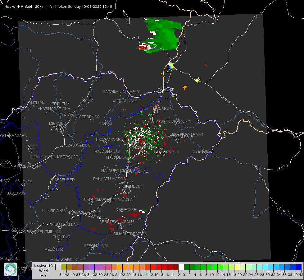Click the A-262 road label
The image size is (304, 280).
coord(184,33)
